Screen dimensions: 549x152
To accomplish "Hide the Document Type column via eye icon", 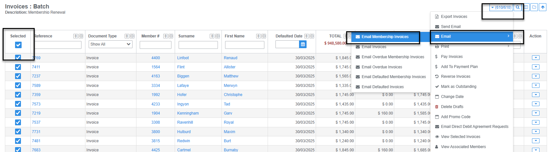I will [x=132, y=36].
